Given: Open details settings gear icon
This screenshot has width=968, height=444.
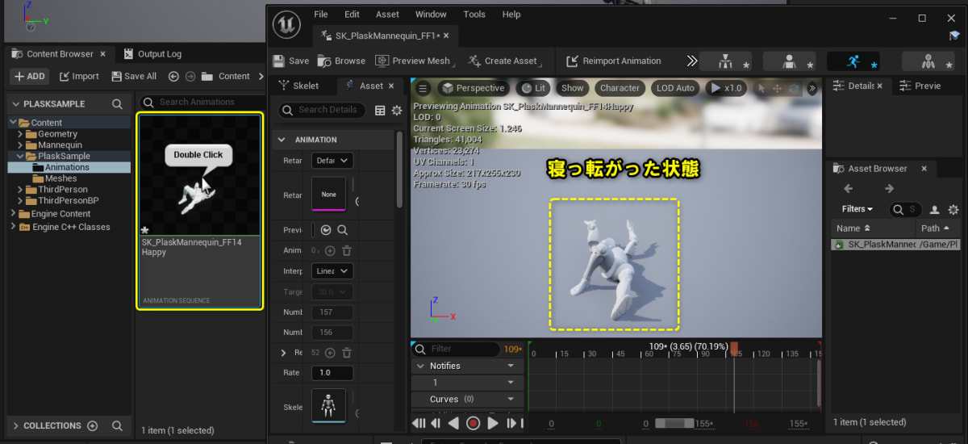Looking at the screenshot, I should pos(397,111).
